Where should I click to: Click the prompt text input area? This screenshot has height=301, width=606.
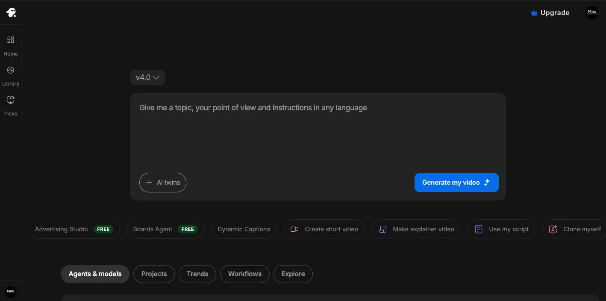tap(317, 133)
